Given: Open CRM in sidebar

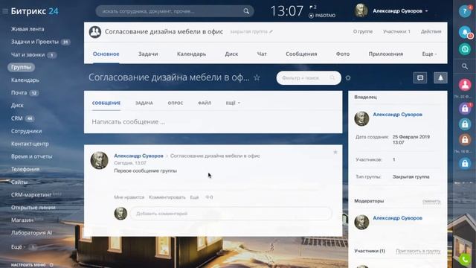Looking at the screenshot, I should [x=16, y=118].
